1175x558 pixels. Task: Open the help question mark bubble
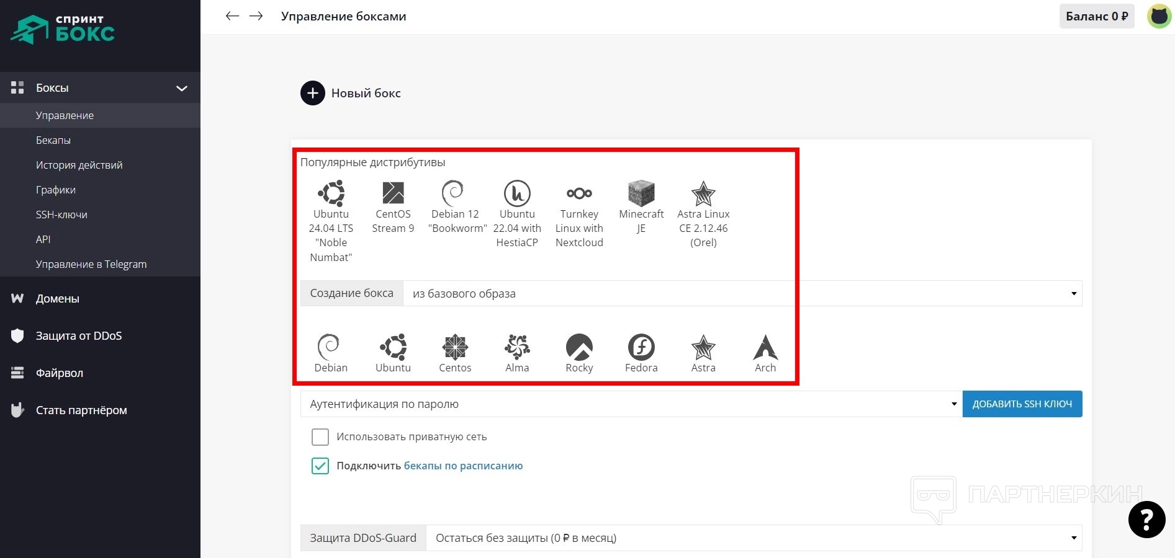[1146, 520]
